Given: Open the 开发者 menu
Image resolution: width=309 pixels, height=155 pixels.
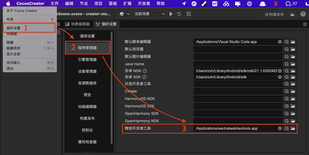Looking at the screenshot, I should point(144,3).
